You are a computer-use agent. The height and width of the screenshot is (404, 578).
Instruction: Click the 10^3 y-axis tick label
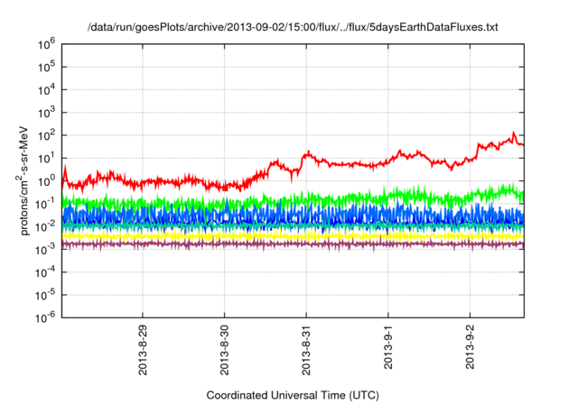tap(47, 113)
